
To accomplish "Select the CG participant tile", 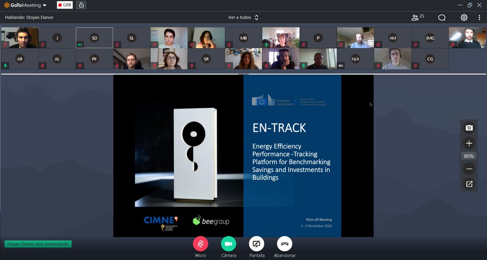I will [x=430, y=59].
